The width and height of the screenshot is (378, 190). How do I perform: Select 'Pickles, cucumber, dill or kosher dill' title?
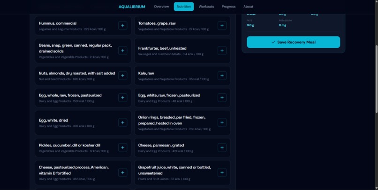click(70, 145)
